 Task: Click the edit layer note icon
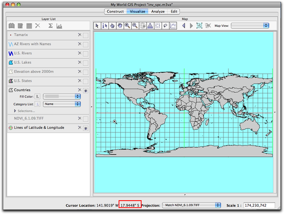20,26
